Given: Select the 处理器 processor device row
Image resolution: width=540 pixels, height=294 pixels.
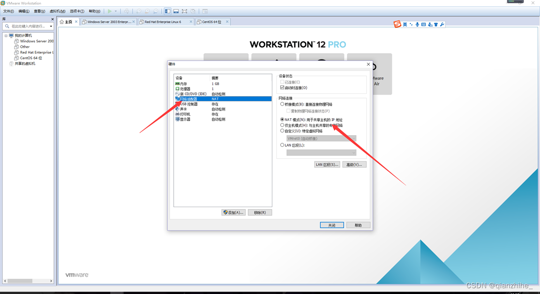Looking at the screenshot, I should point(223,89).
